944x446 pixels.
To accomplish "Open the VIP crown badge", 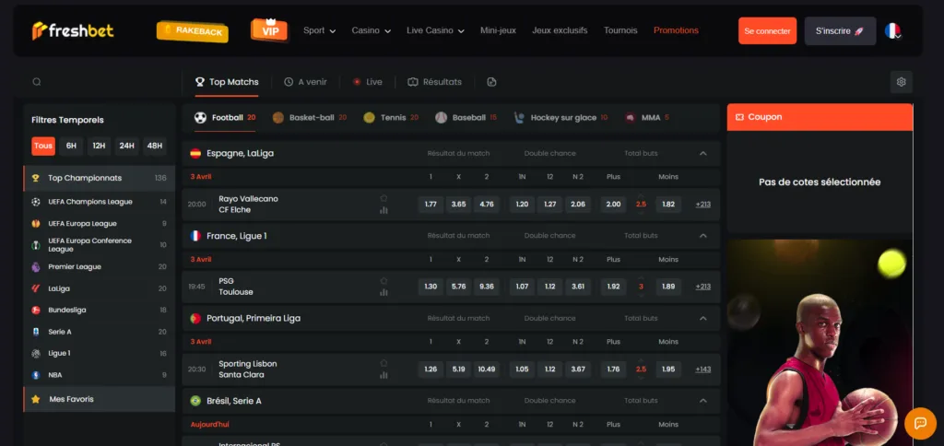I will [269, 30].
